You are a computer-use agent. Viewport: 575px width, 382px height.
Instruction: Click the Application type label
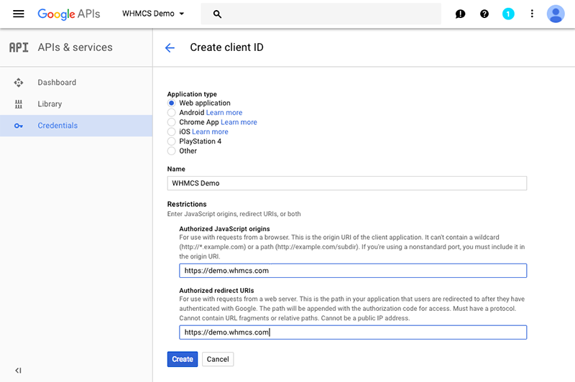pos(192,94)
